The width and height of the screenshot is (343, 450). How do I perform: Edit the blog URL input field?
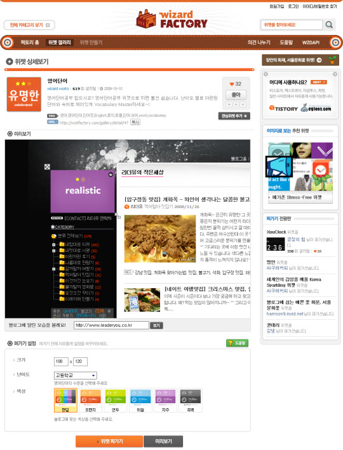click(x=111, y=325)
